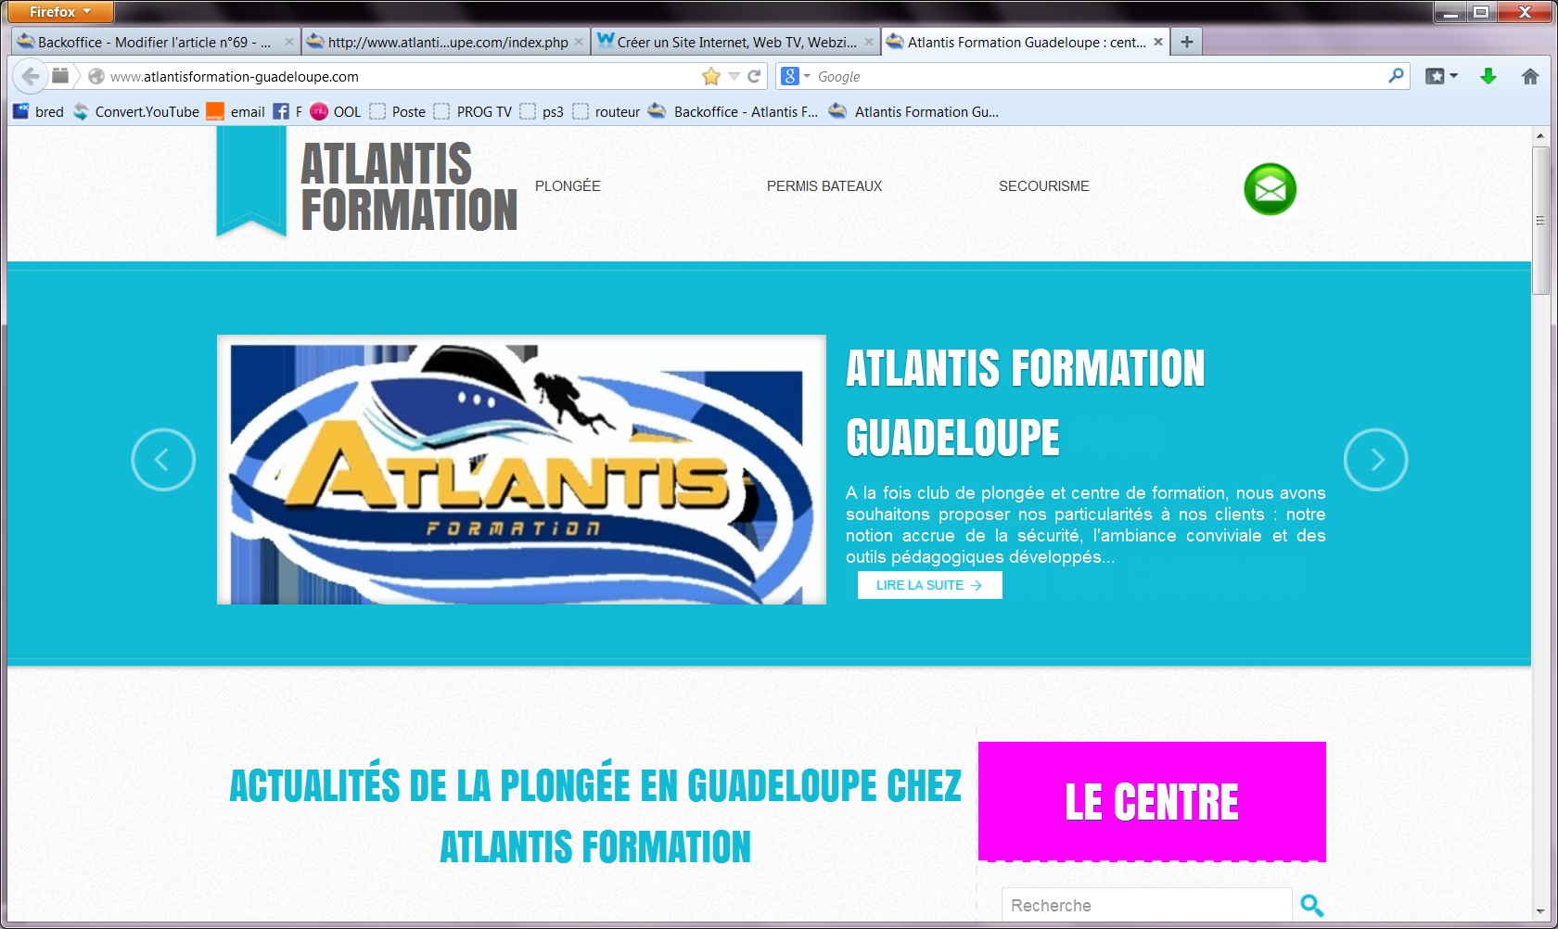The image size is (1558, 929).
Task: Click the browser back button
Action: (30, 76)
